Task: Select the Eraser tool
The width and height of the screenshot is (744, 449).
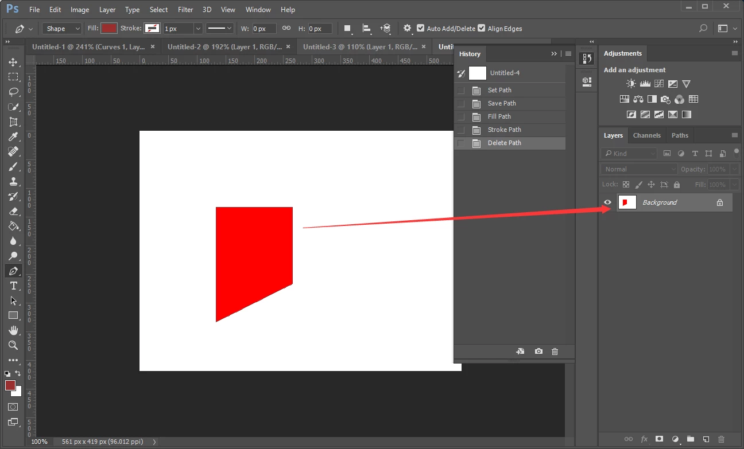Action: (13, 211)
